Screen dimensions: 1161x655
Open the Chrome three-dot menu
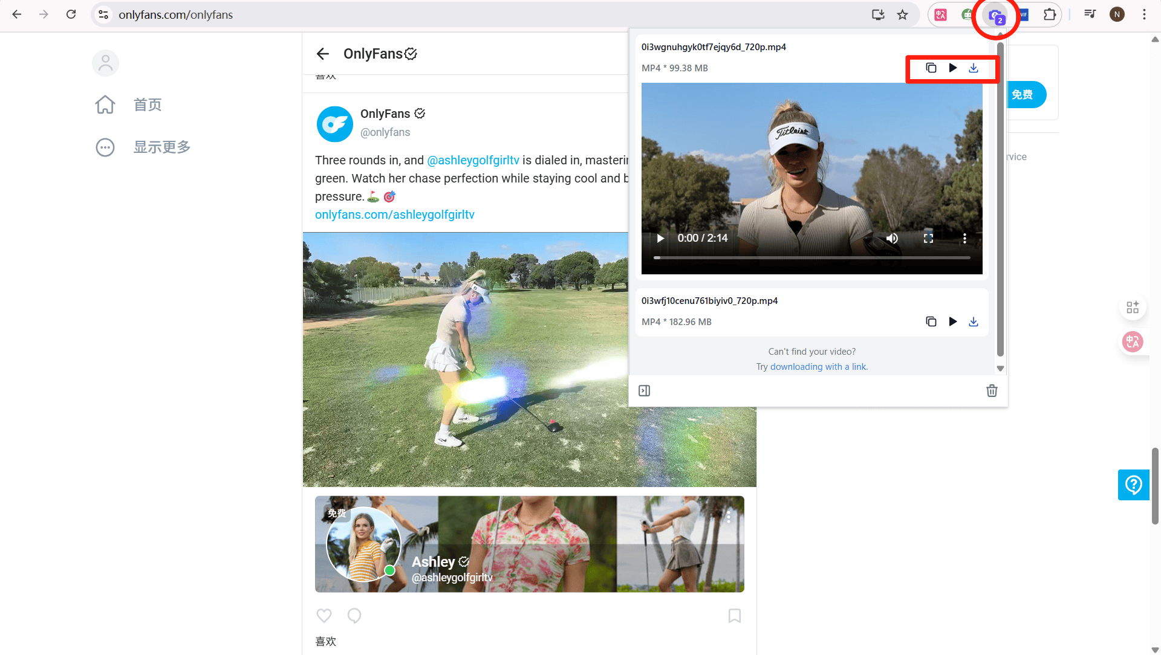pos(1144,15)
